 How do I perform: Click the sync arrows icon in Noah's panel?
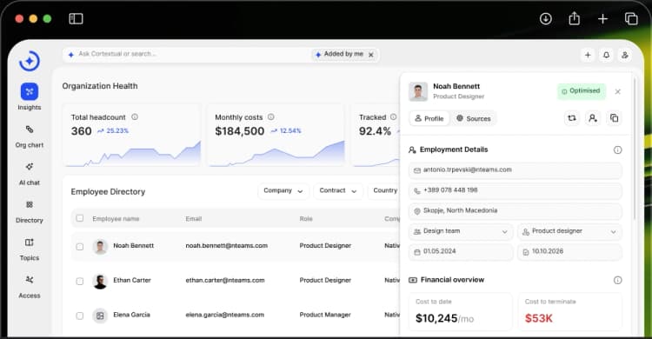tap(572, 118)
